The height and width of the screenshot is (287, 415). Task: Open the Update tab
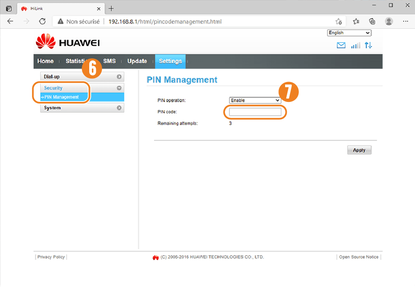(137, 61)
